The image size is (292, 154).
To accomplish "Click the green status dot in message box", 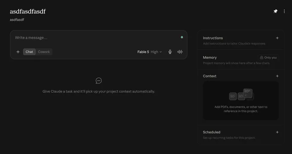I will (182, 37).
